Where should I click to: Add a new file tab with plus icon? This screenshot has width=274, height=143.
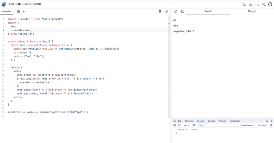pyautogui.click(x=24, y=11)
